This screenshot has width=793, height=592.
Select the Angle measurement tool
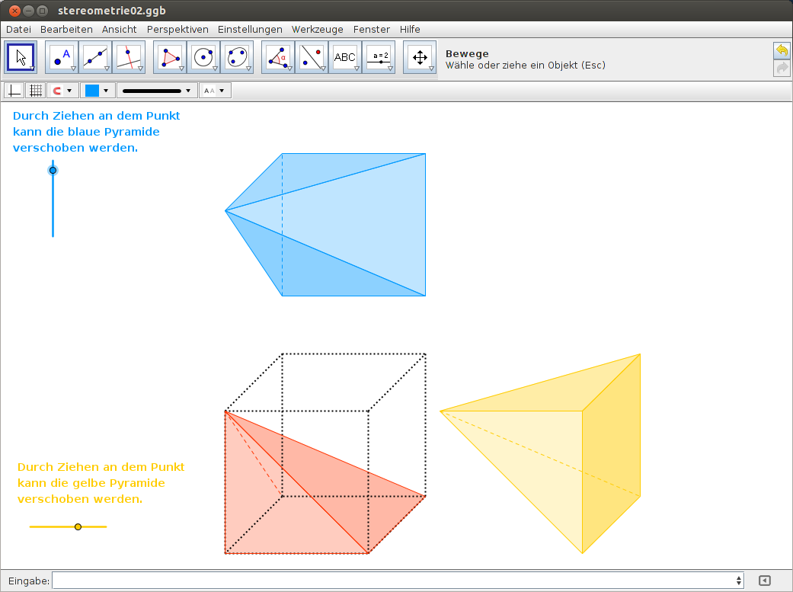click(x=278, y=57)
